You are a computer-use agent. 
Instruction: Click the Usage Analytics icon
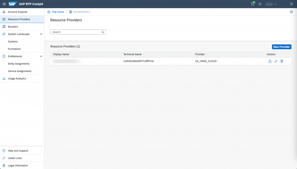pos(4,78)
